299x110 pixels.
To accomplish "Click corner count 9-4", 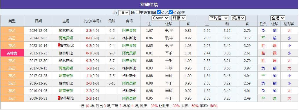I will pos(112,45).
